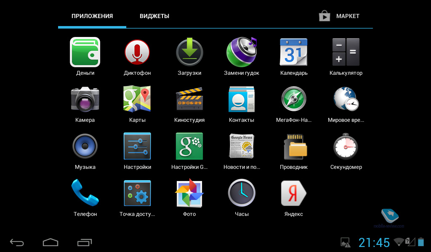Switch to the ВИДЖЕТЫ tab

coord(154,16)
